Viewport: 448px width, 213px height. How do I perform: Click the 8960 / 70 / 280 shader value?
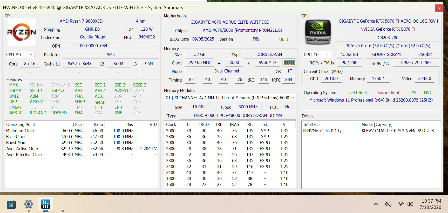tap(416, 62)
